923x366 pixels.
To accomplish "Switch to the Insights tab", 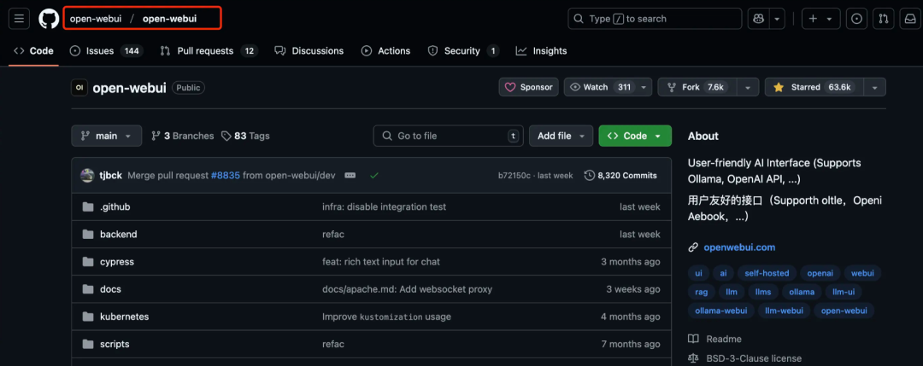I will tap(542, 51).
